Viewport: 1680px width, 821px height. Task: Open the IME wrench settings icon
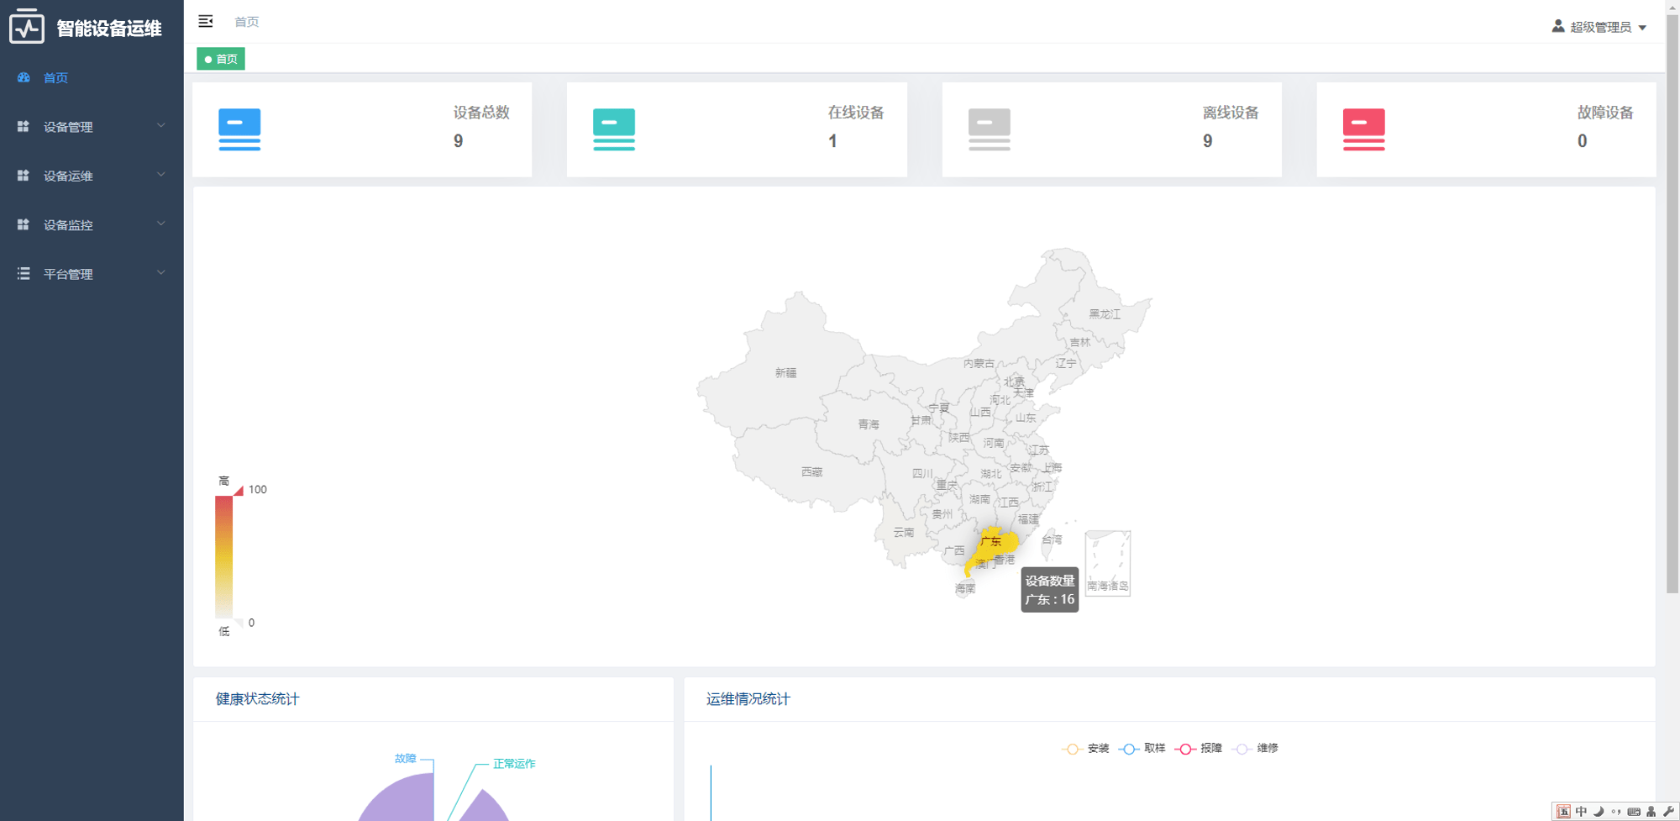[x=1668, y=812]
